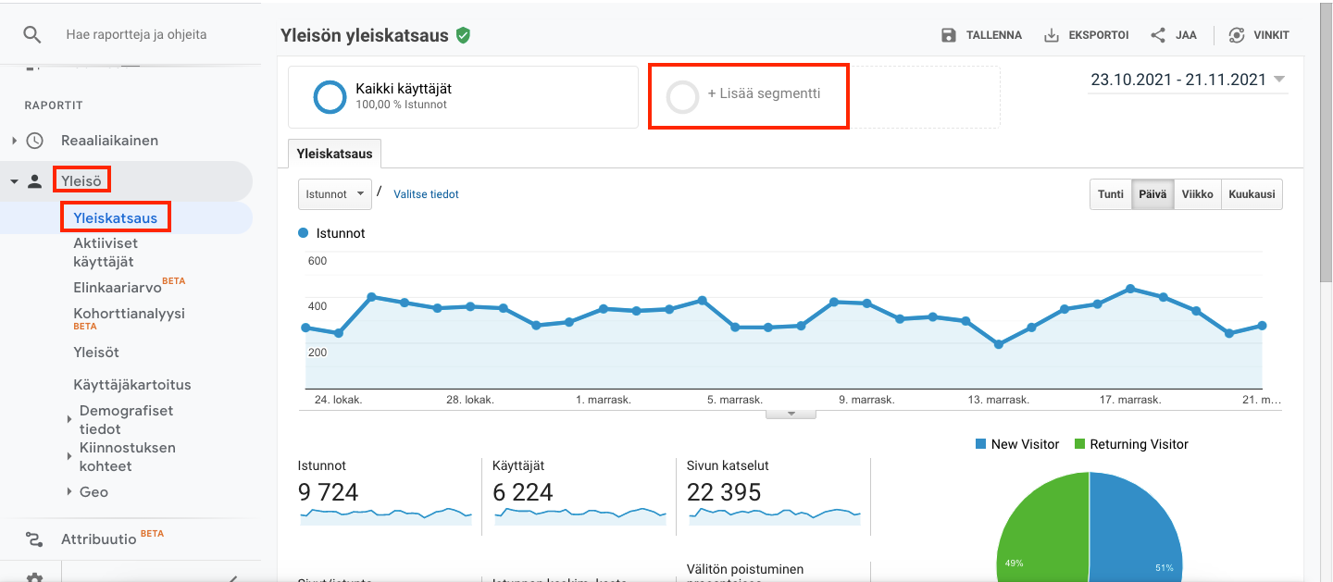Screen dimensions: 1333x582
Task: Click the chart collapse arrow handle
Action: coord(791,414)
